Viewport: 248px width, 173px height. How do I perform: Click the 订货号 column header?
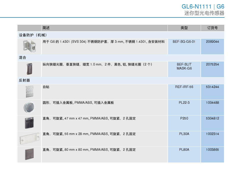click(x=212, y=28)
